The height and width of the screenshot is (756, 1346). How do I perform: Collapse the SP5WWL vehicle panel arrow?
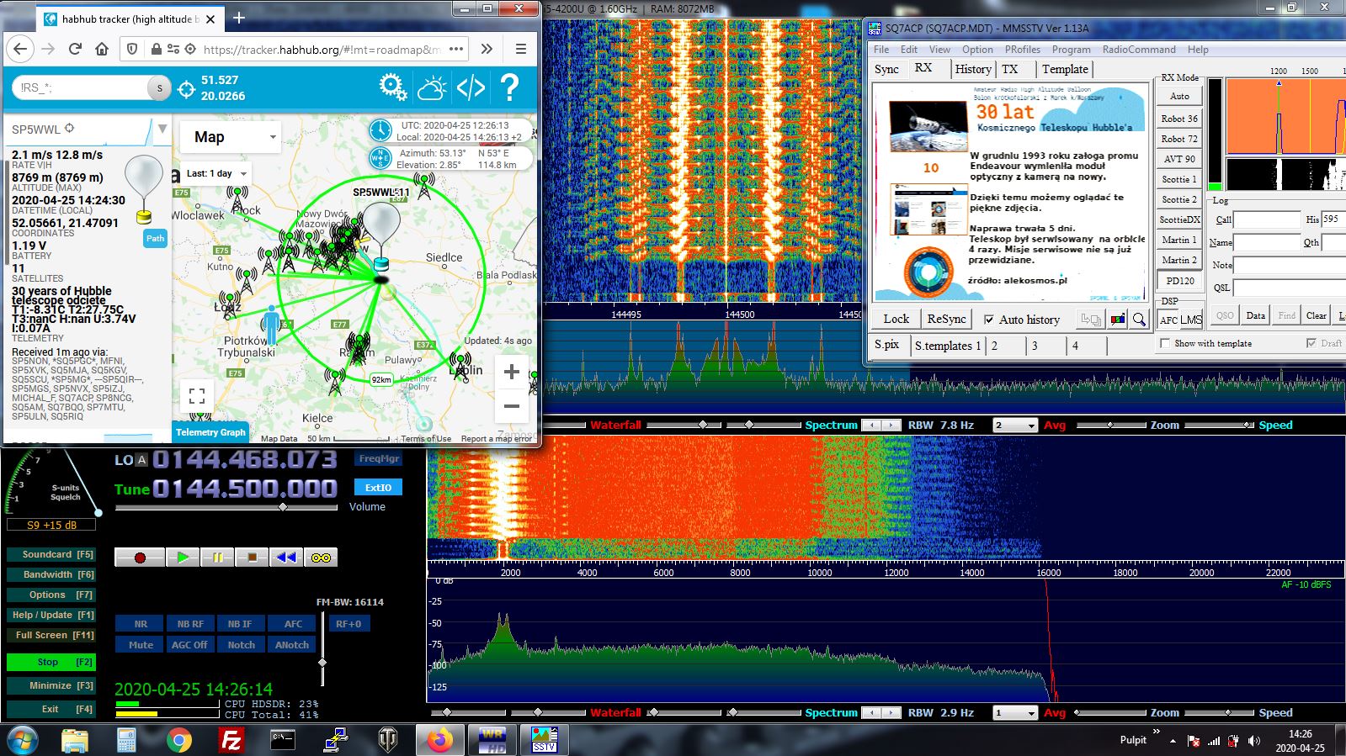(162, 130)
